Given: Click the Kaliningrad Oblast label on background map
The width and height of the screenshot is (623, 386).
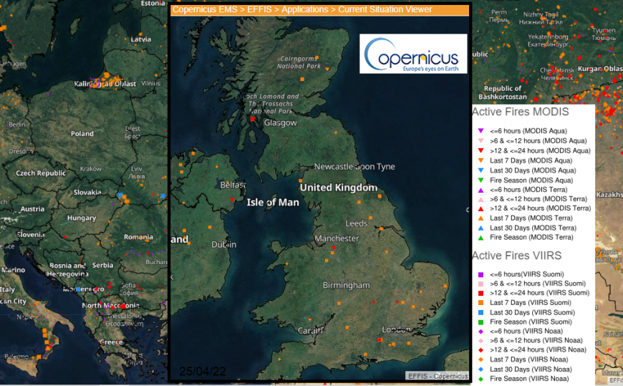Looking at the screenshot, I should point(105,84).
